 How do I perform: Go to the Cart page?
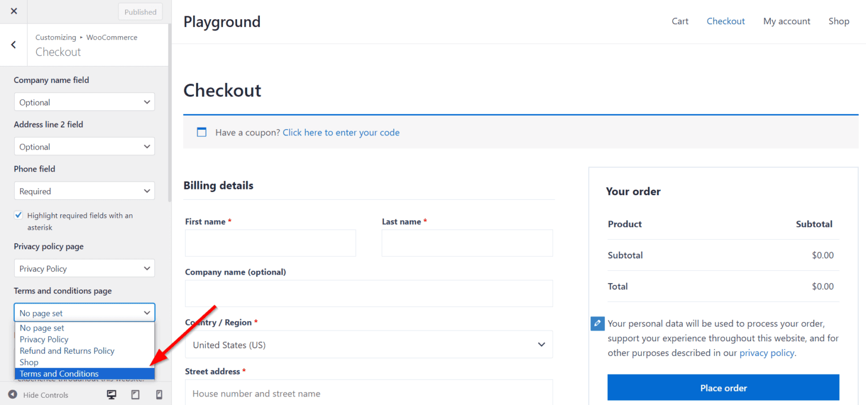click(x=679, y=21)
